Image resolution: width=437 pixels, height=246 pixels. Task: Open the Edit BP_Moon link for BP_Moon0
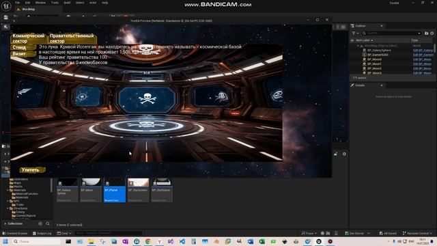point(422,59)
